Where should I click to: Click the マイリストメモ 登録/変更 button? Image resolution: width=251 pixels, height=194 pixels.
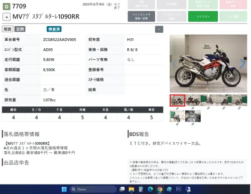(142, 17)
